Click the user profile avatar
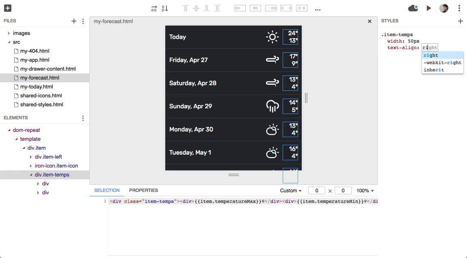The image size is (467, 258). coord(443,8)
